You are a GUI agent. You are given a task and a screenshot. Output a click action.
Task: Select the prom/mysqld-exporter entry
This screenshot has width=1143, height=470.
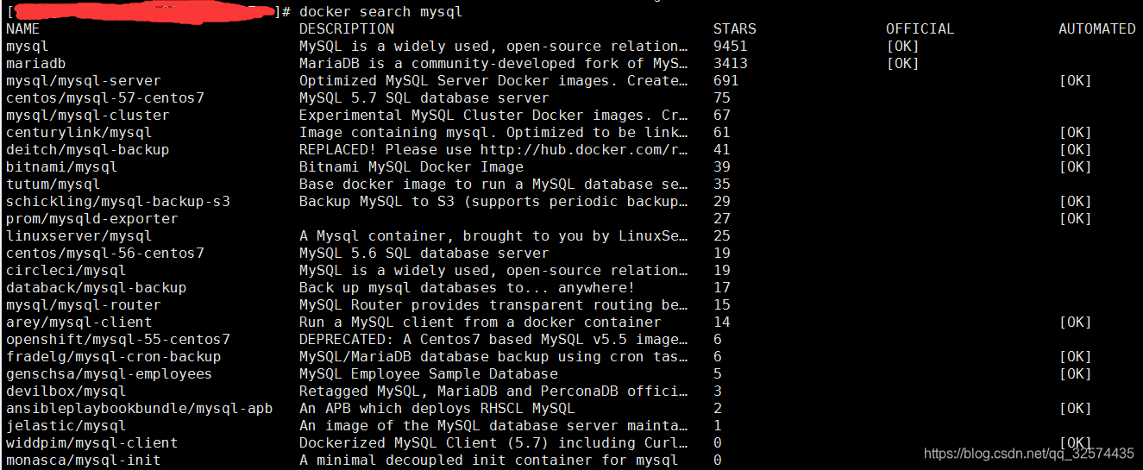tap(92, 219)
